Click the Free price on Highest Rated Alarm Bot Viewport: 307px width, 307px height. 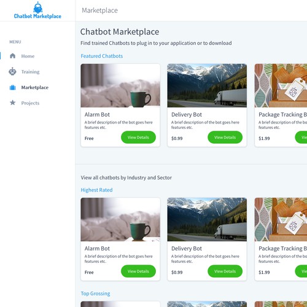[89, 272]
